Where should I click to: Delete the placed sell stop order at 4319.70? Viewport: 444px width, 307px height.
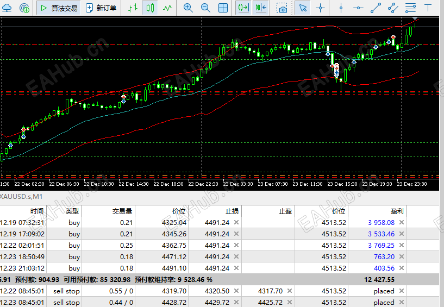[x=401, y=291]
